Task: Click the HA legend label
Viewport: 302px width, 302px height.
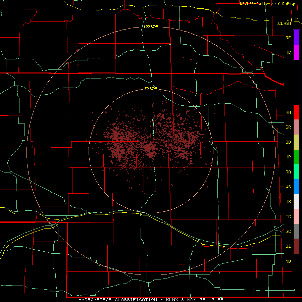Action: (x=288, y=112)
